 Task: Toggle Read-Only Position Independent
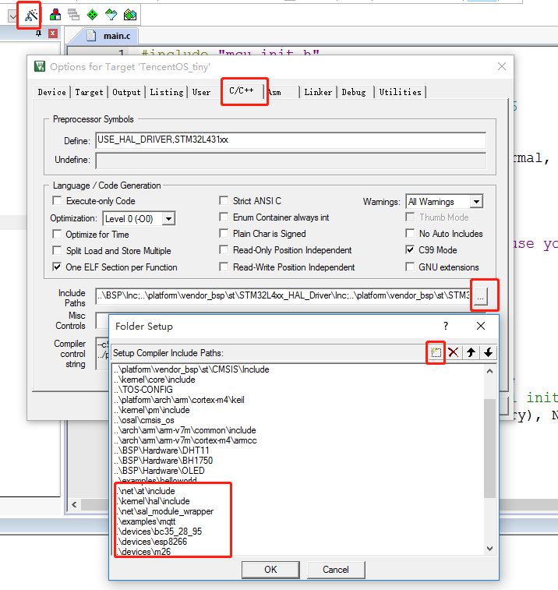224,250
